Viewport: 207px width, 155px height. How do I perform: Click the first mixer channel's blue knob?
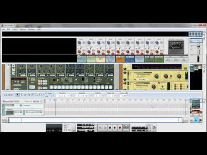pos(79,43)
